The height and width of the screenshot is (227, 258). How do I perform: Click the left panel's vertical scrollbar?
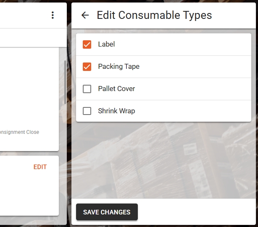tap(65, 82)
